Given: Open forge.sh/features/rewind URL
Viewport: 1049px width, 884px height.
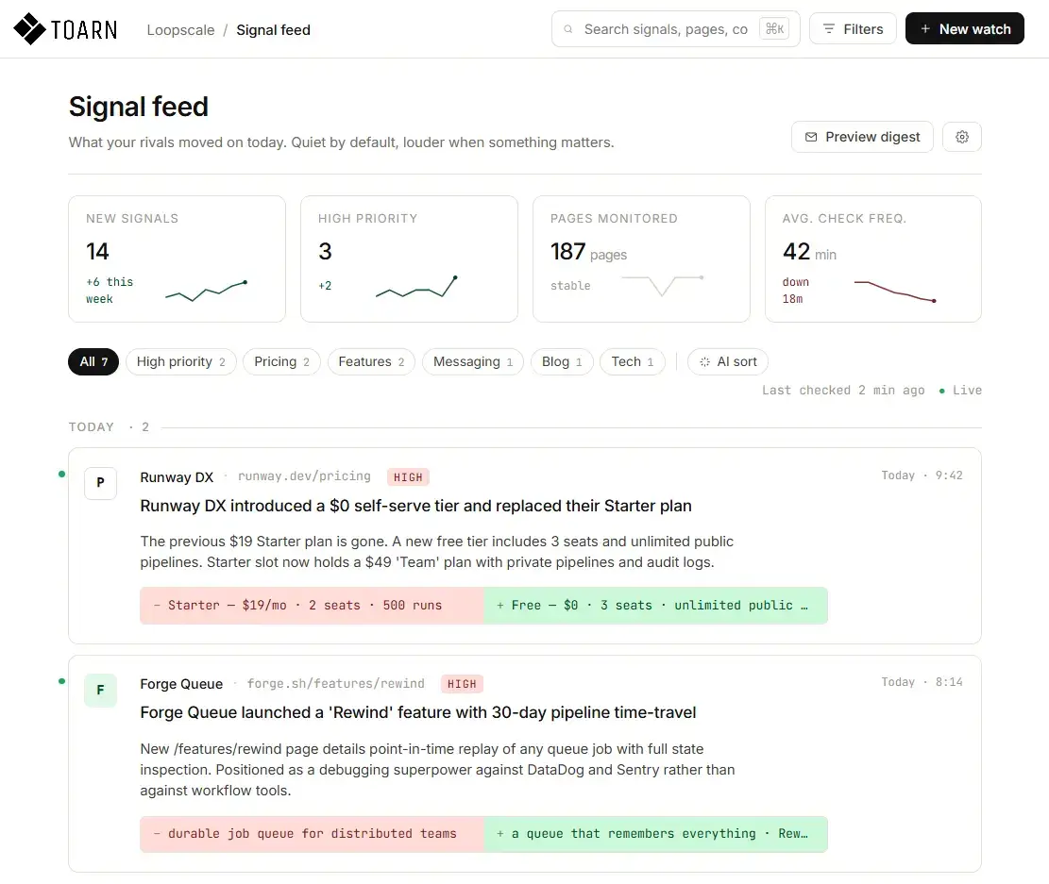Looking at the screenshot, I should (336, 683).
